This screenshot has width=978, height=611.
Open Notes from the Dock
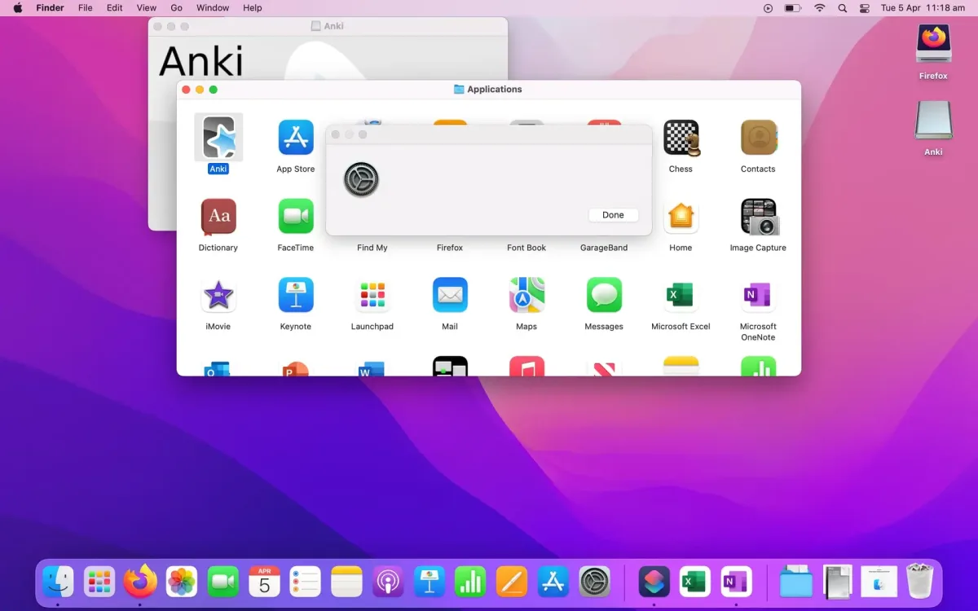(346, 582)
